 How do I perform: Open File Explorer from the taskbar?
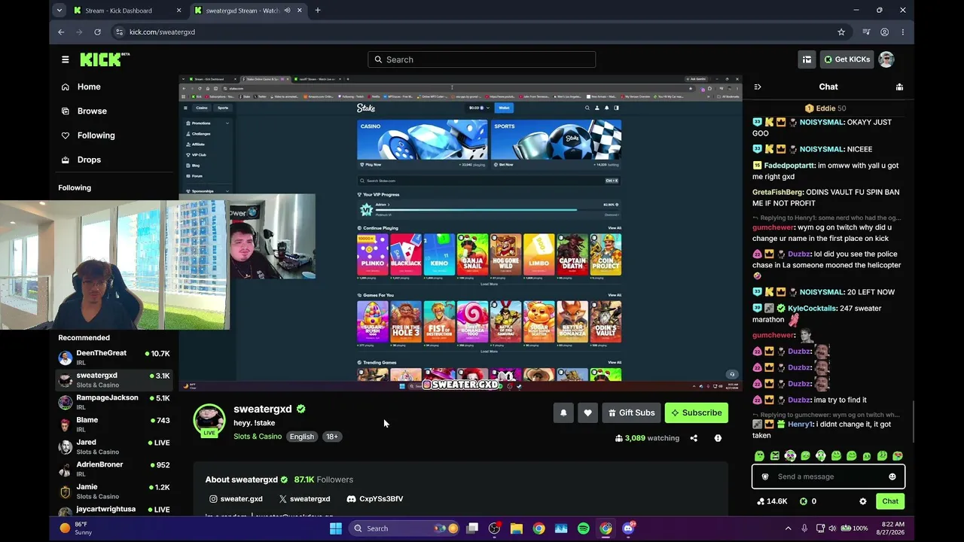click(x=517, y=528)
